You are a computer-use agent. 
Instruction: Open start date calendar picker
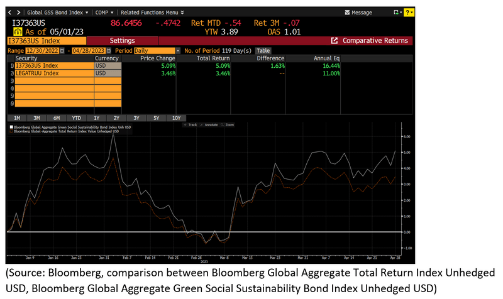tap(62, 51)
